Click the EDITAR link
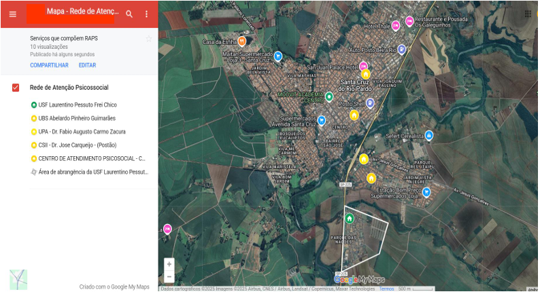This screenshot has height=294, width=540. (x=87, y=65)
